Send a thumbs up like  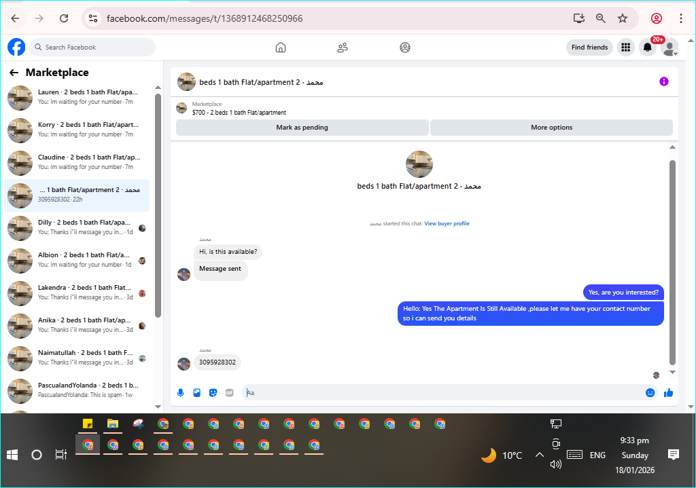click(x=669, y=393)
